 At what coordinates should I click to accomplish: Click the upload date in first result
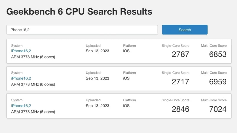[x=97, y=51]
